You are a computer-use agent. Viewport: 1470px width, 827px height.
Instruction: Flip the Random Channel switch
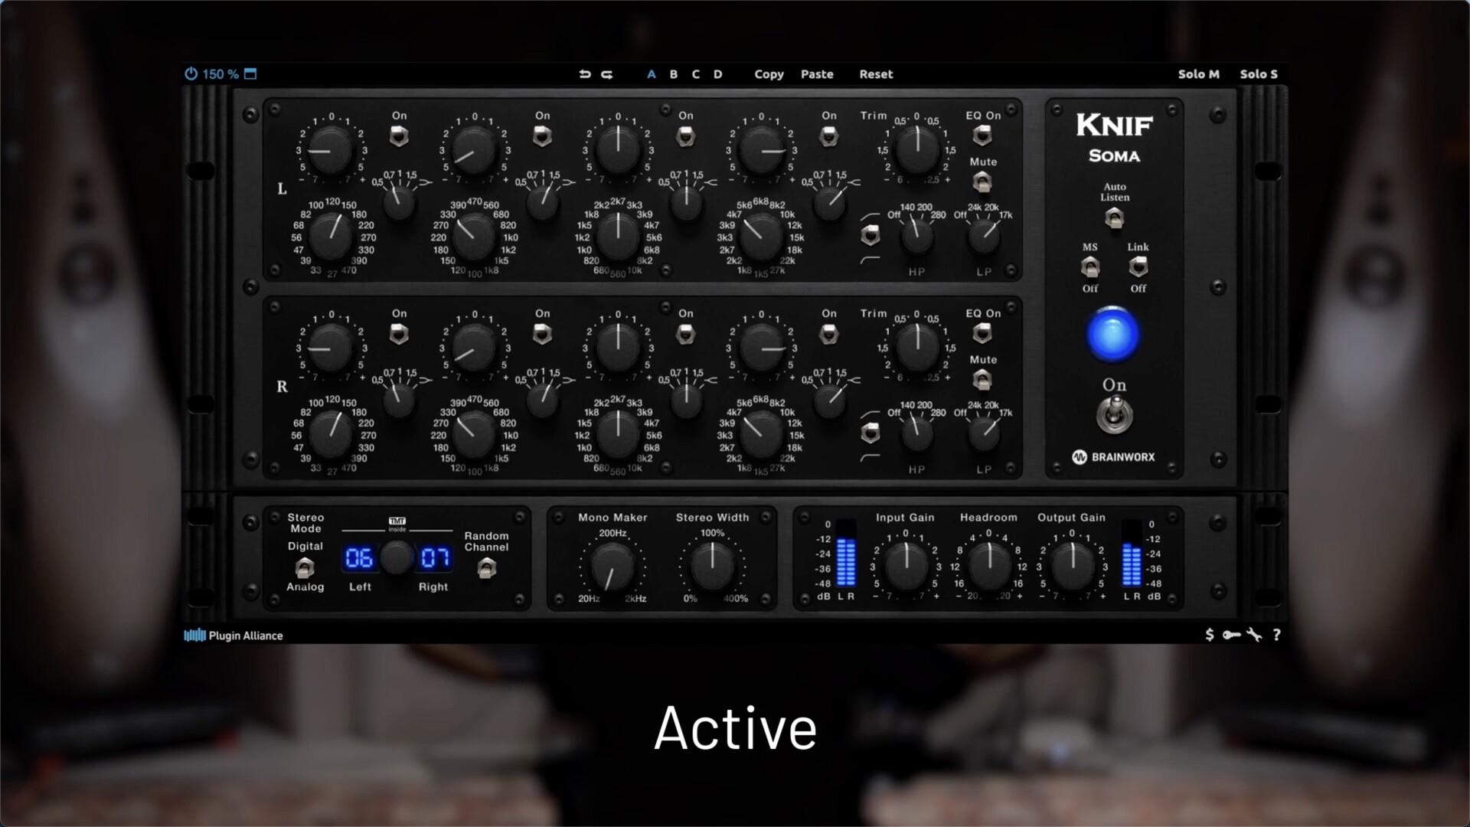pos(486,568)
